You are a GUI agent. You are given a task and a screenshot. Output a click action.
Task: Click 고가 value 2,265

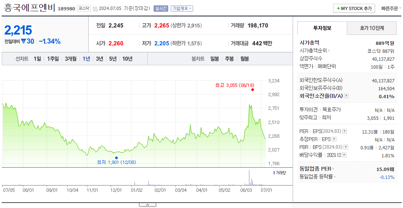(x=162, y=25)
